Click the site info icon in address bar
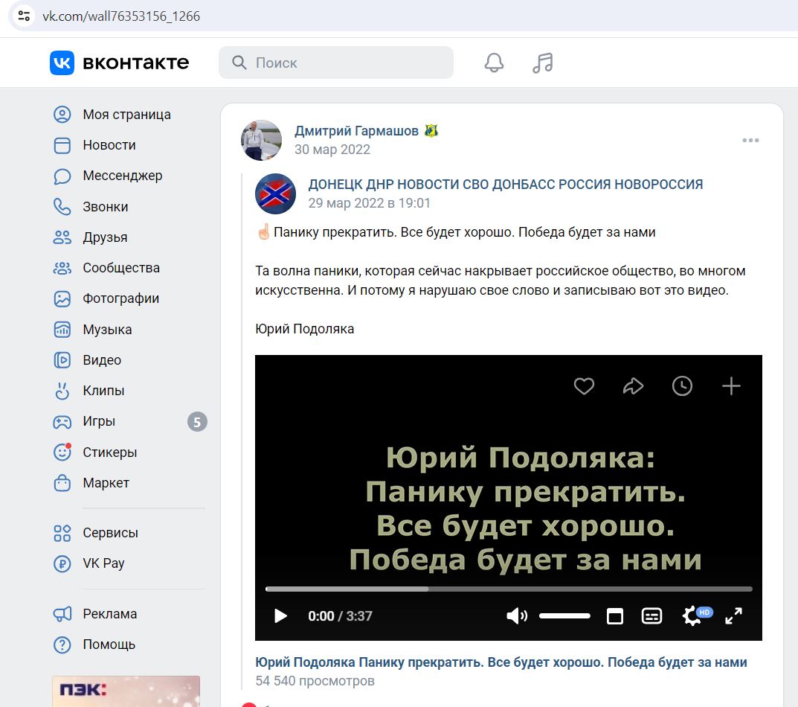Viewport: 798px width, 707px height. pos(24,16)
